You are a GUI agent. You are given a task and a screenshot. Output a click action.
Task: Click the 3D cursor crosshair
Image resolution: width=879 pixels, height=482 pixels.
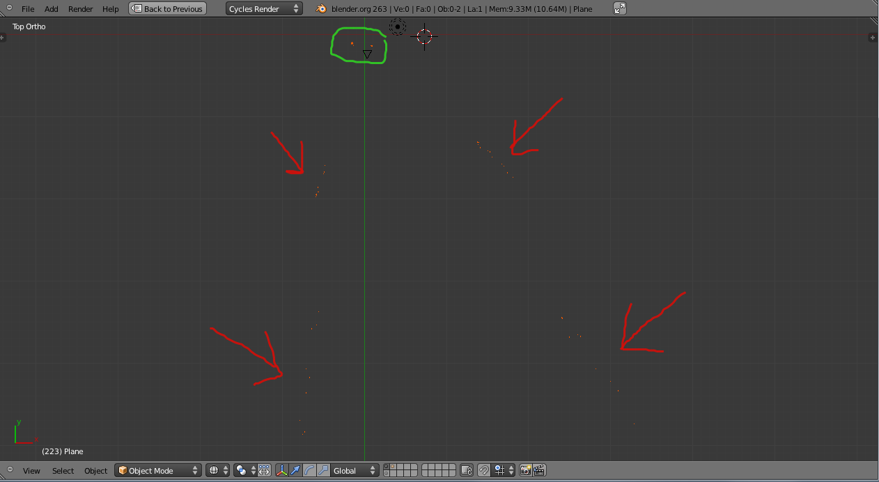(x=425, y=36)
